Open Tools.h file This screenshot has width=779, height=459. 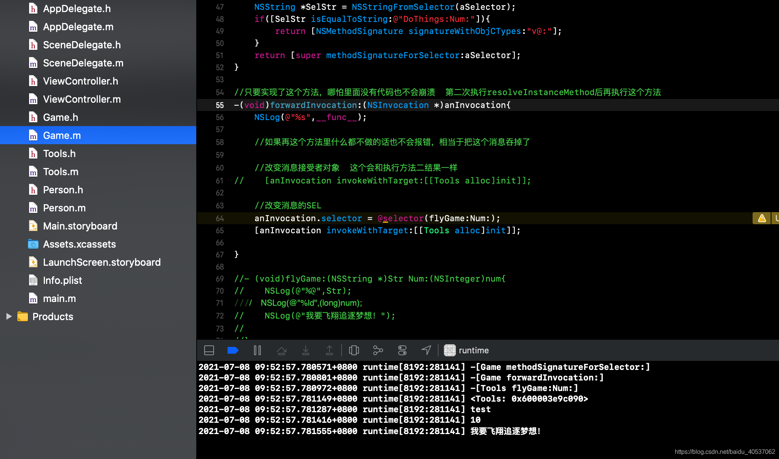pos(59,154)
